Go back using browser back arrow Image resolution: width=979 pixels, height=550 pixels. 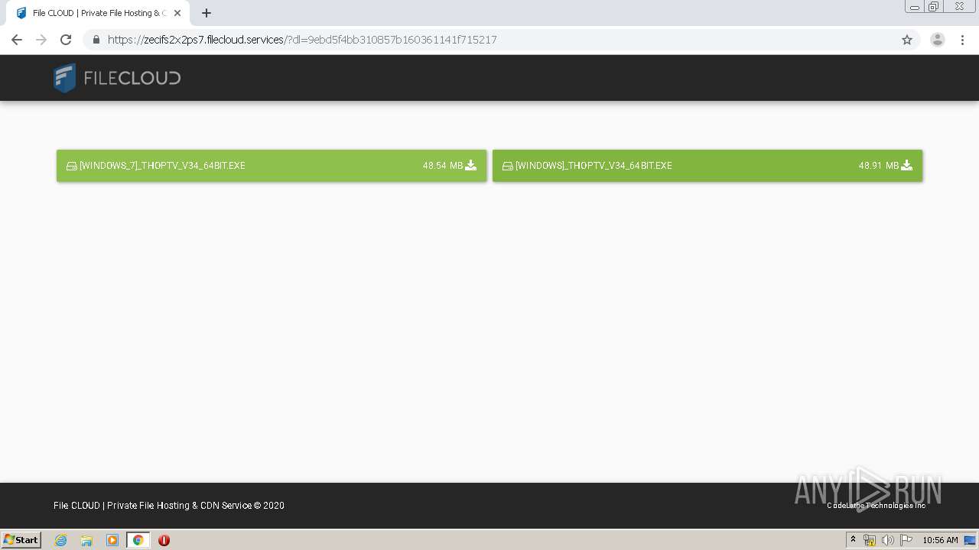pos(17,40)
